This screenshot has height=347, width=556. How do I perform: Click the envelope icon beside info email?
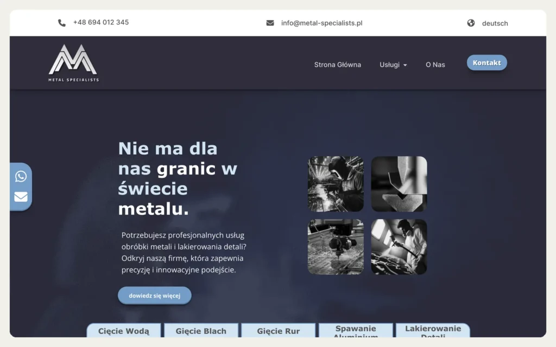[270, 23]
